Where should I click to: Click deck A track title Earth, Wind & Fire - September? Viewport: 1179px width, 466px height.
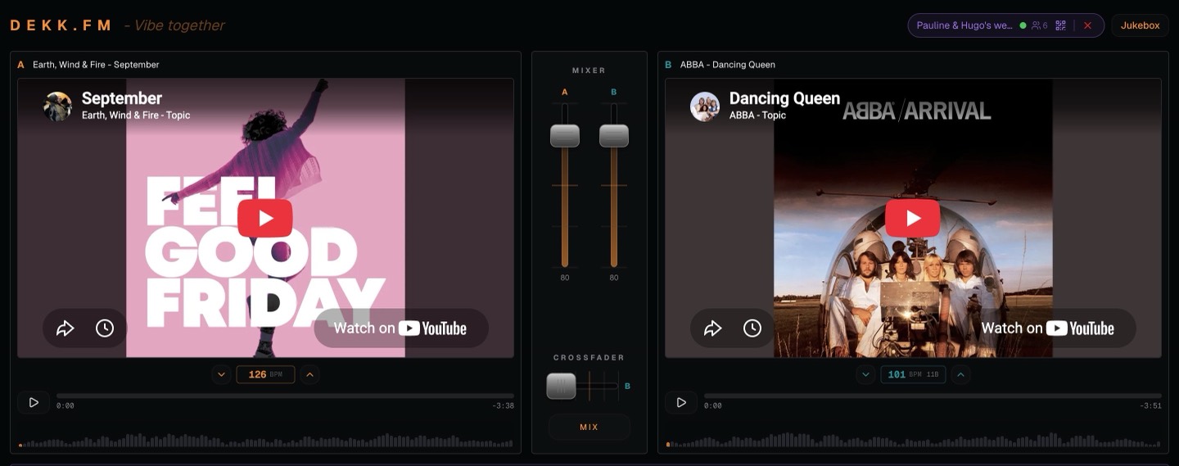(x=96, y=65)
